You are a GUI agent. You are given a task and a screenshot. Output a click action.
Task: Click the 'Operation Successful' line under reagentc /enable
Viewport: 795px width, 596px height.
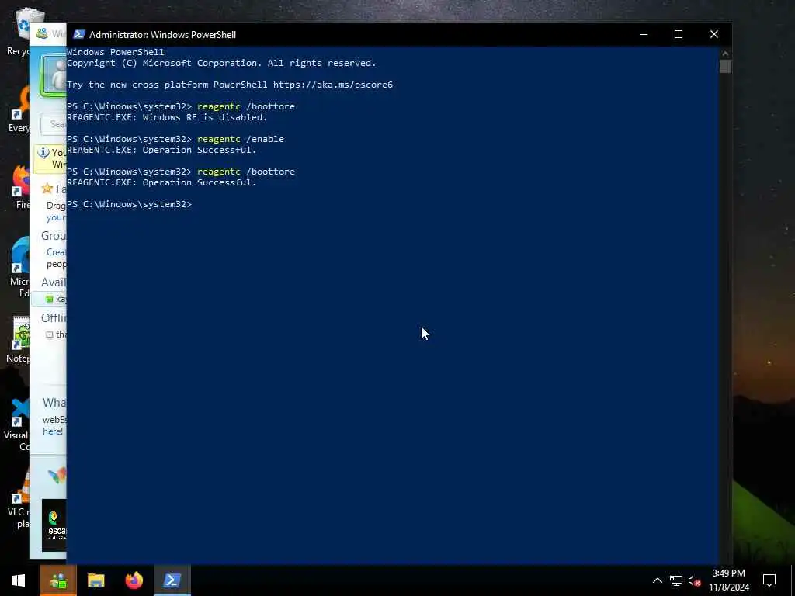[161, 150]
